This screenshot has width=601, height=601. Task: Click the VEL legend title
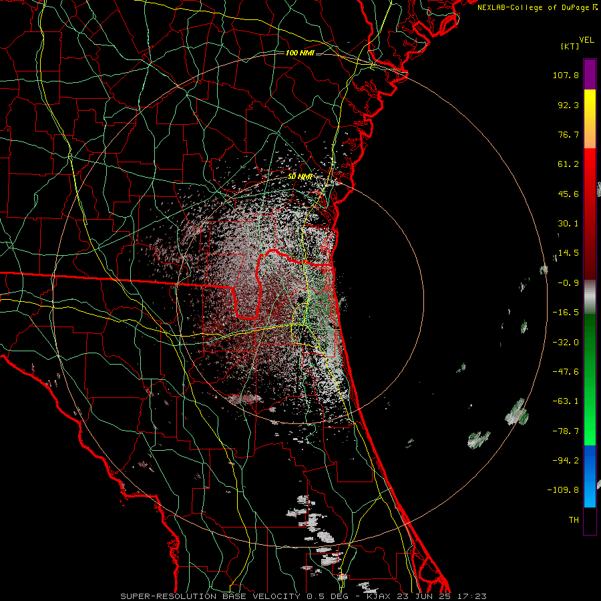click(587, 40)
